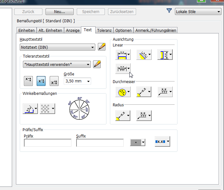The height and width of the screenshot is (190, 224).
Task: Open diameter circle orientation icon
Action: tap(122, 92)
